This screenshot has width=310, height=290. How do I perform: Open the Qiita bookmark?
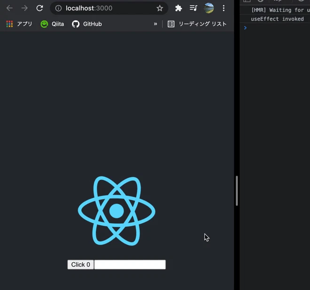tap(52, 24)
